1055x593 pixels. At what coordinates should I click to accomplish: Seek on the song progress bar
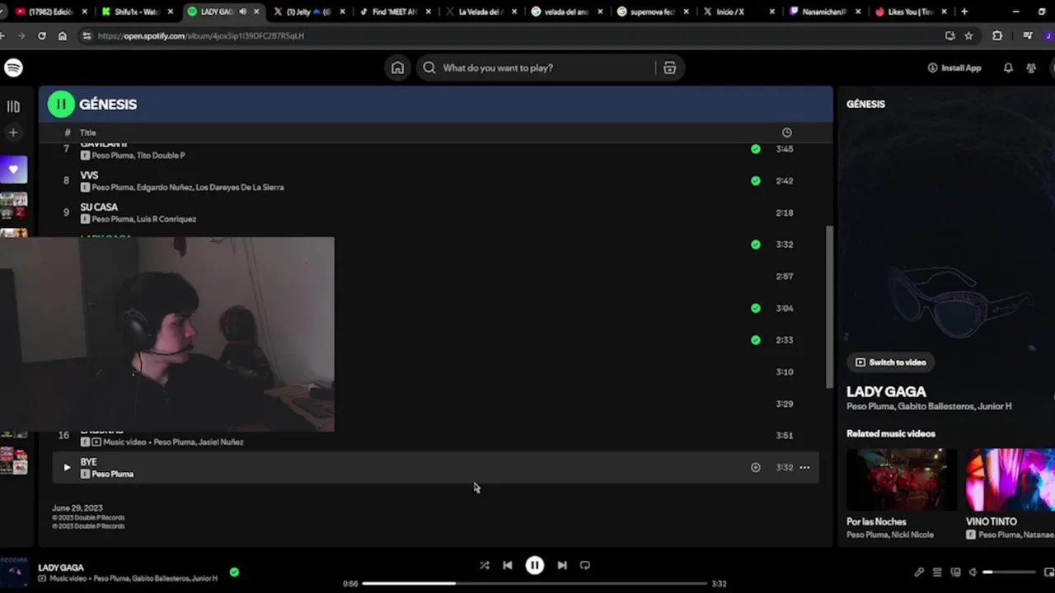pyautogui.click(x=535, y=584)
